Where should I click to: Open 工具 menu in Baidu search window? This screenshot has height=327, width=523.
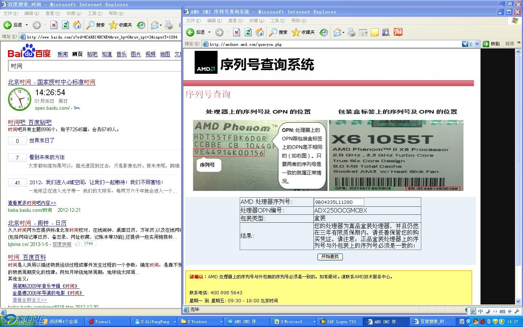[x=94, y=13]
